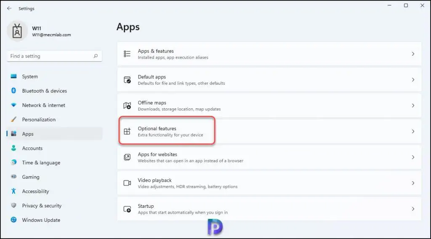Click the Video playback camera icon
431x239 pixels.
point(127,183)
